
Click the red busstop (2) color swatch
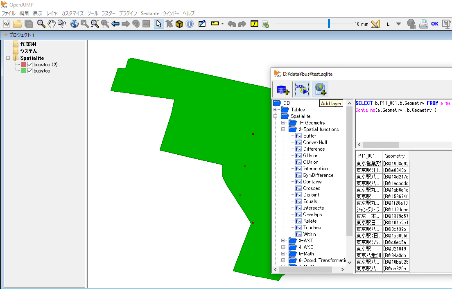24,65
